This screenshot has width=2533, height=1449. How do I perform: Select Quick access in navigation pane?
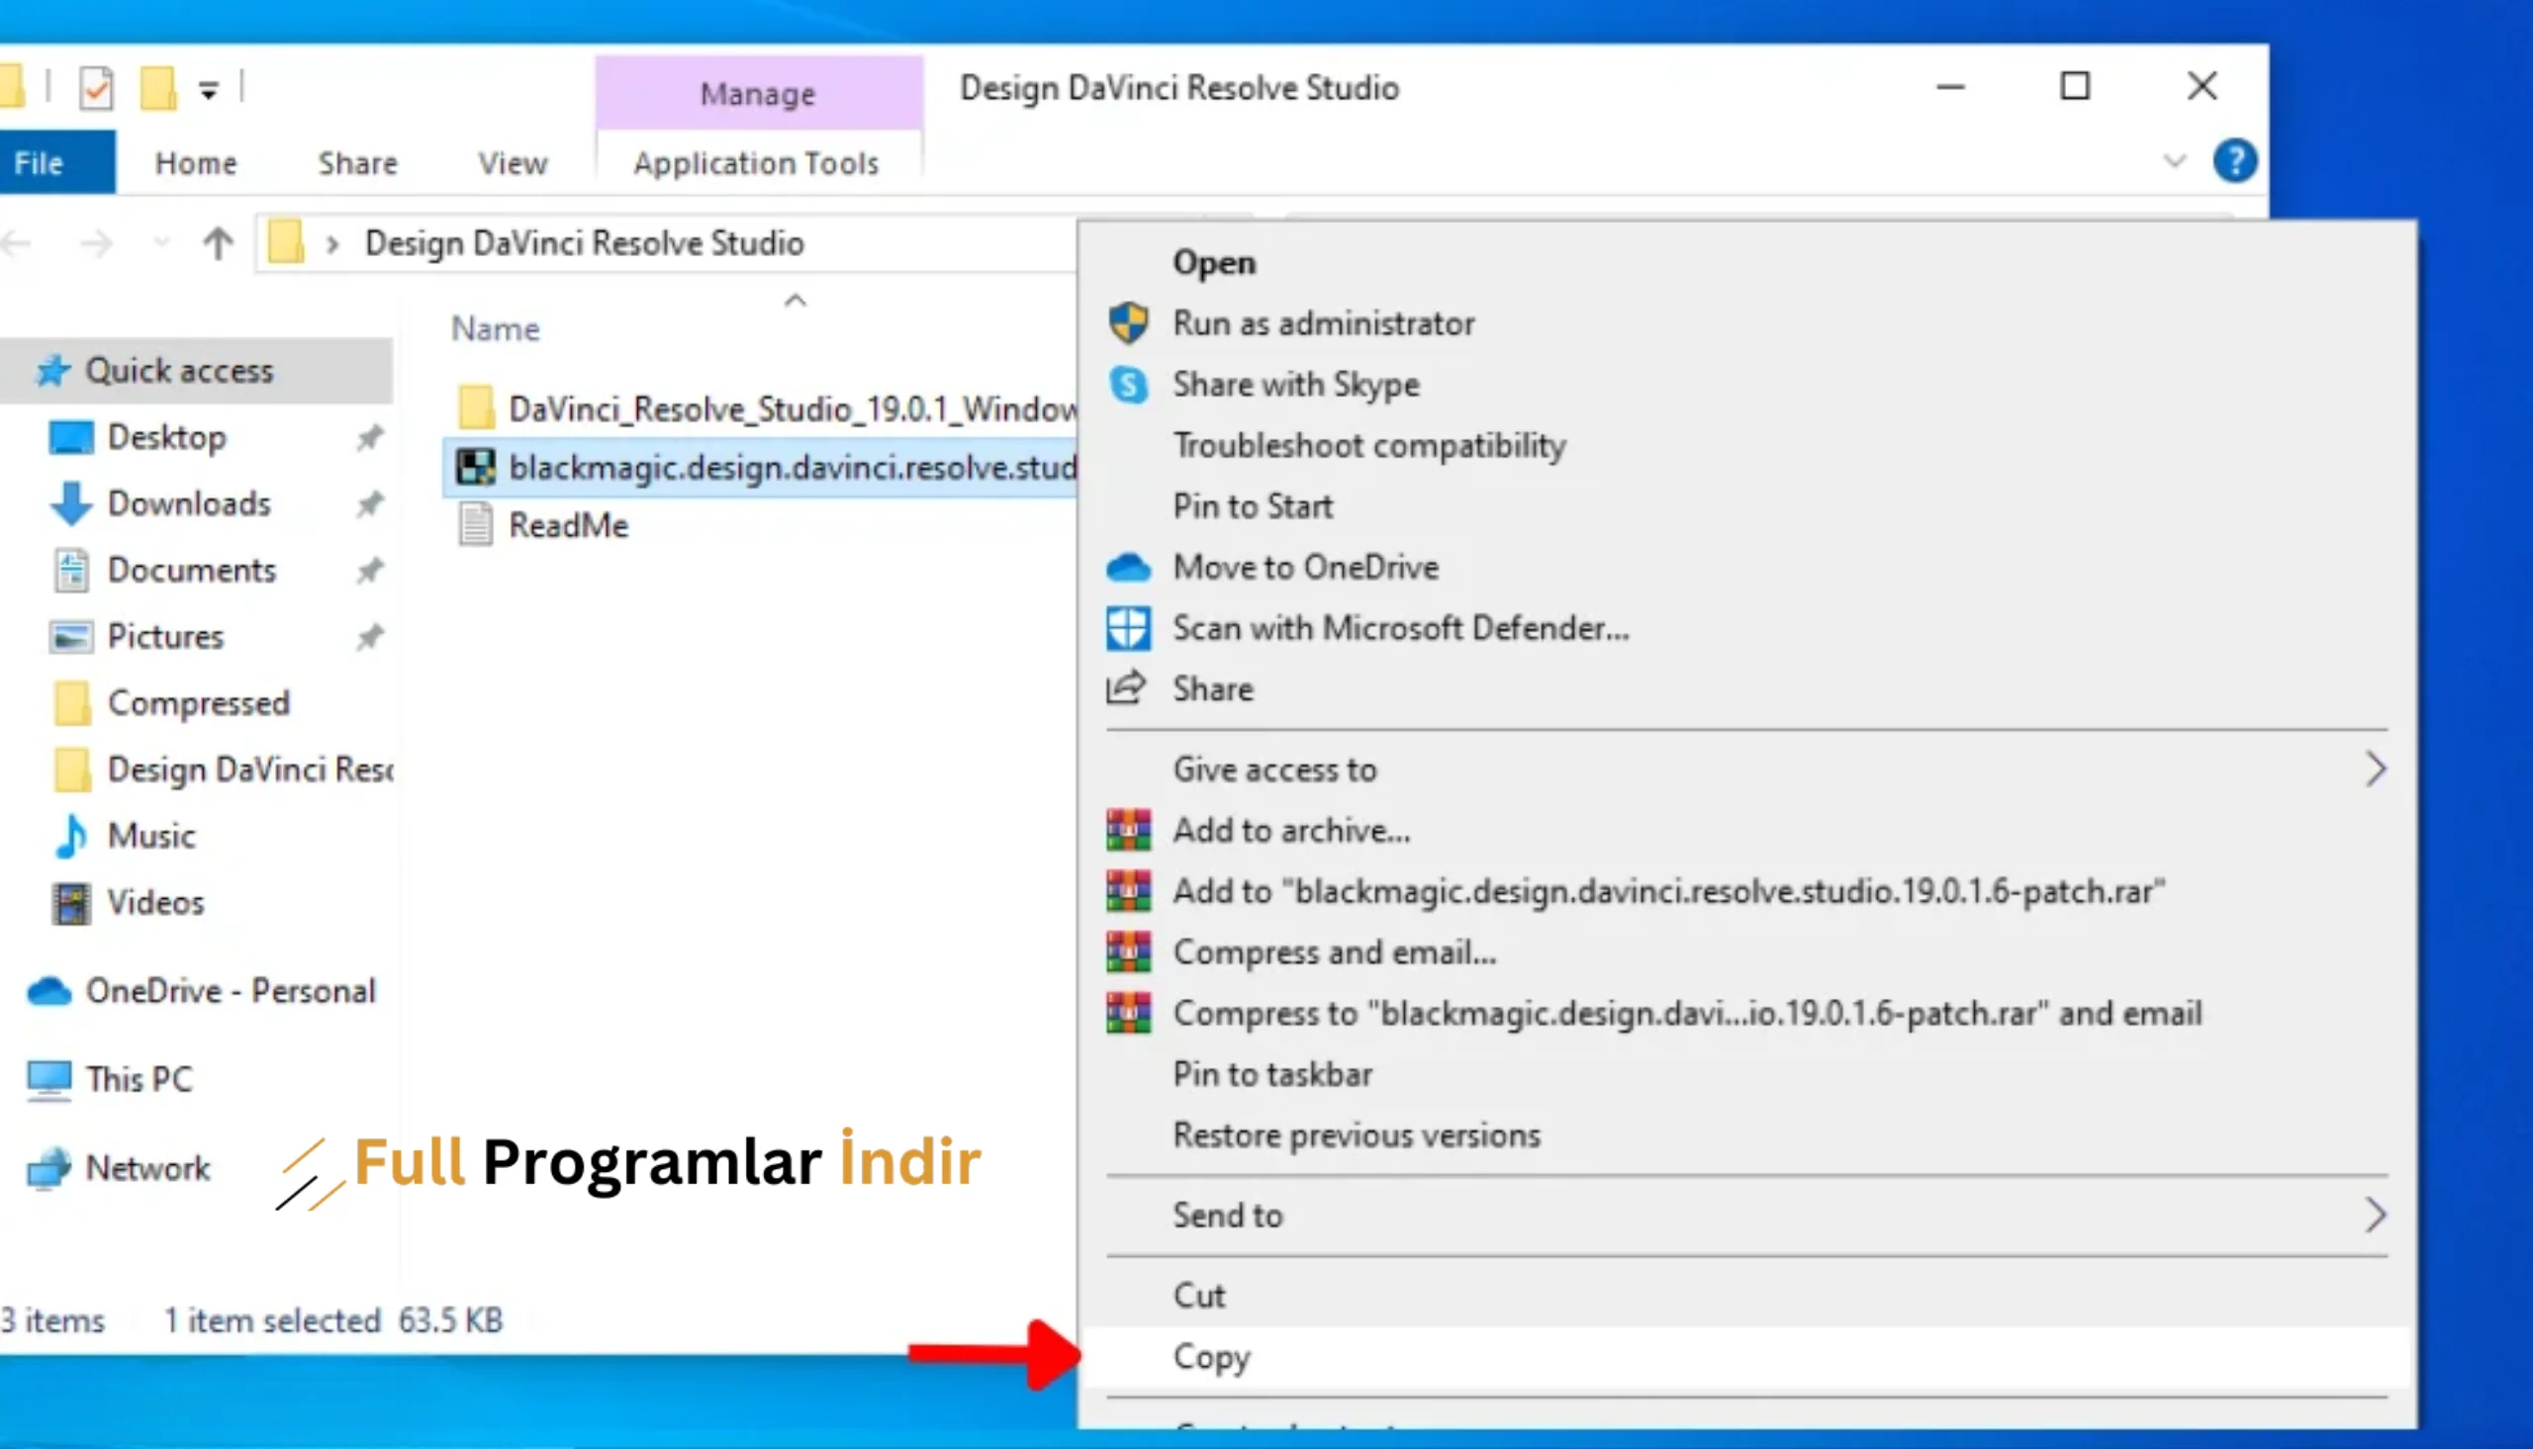coord(197,370)
